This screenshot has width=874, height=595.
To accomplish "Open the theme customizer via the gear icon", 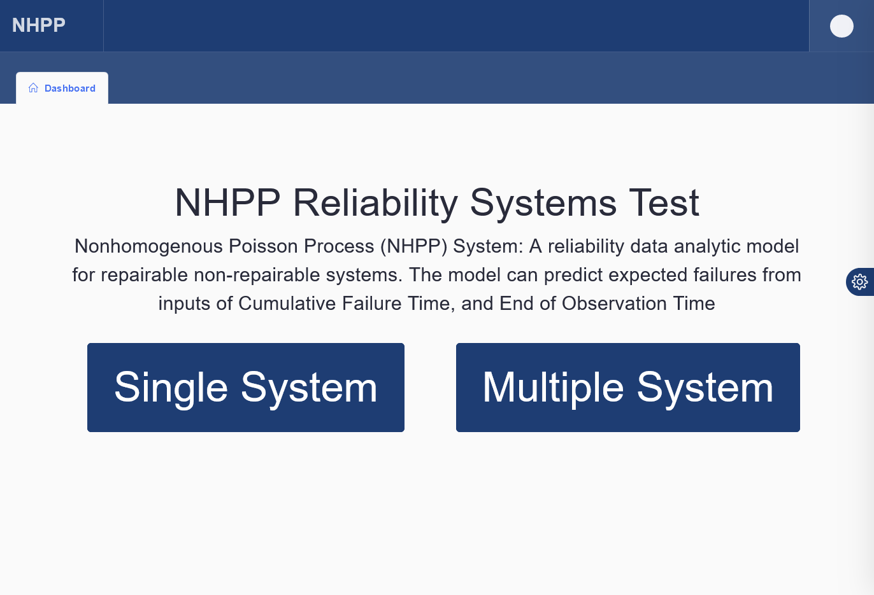I will pyautogui.click(x=859, y=281).
